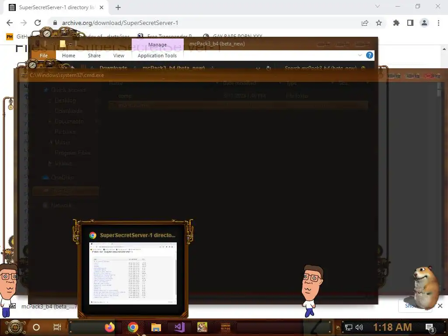Open network status in system tray
The image size is (448, 336).
(349, 327)
